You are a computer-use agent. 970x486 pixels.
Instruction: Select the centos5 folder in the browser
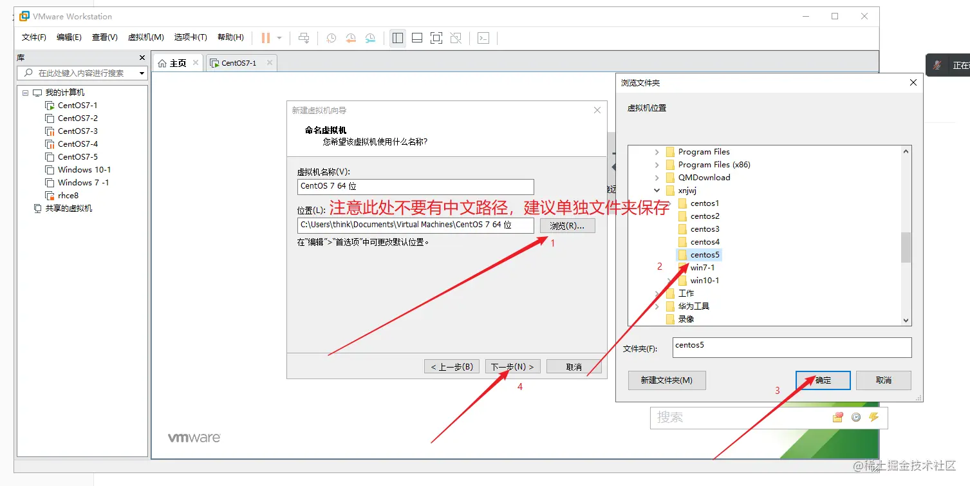pyautogui.click(x=704, y=254)
